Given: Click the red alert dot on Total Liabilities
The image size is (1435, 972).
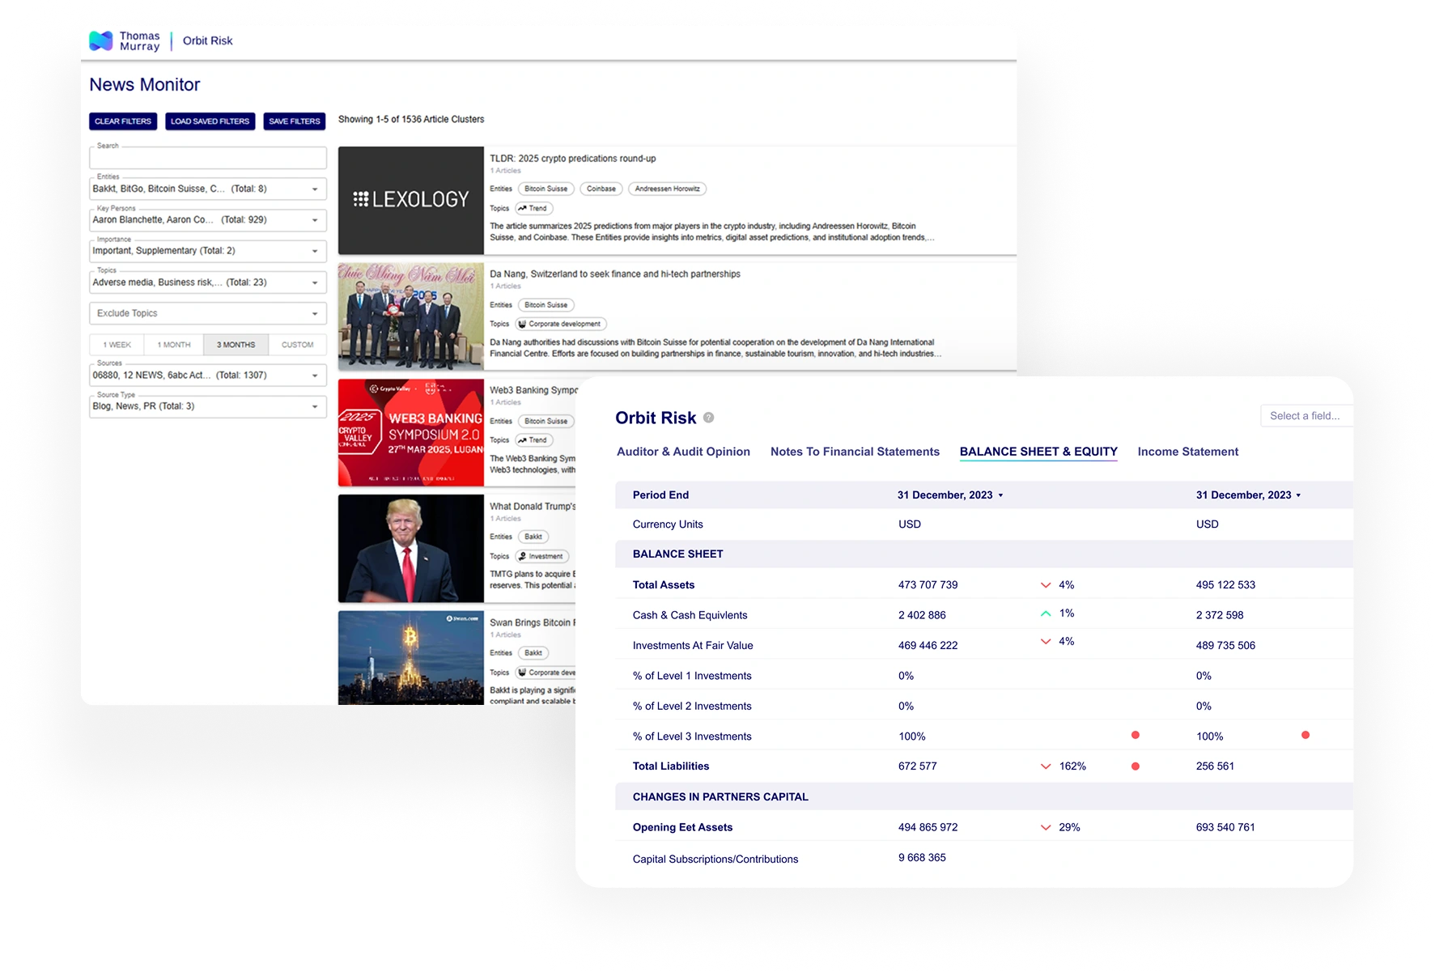Looking at the screenshot, I should pos(1136,766).
